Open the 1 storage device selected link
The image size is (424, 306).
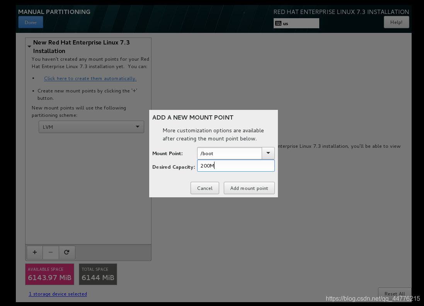coord(58,294)
